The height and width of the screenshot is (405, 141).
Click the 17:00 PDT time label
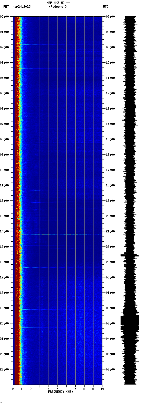[x=5, y=277]
